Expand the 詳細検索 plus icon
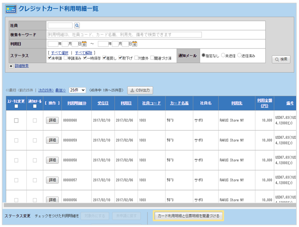Viewport: 299px width, 227px height. pyautogui.click(x=11, y=66)
